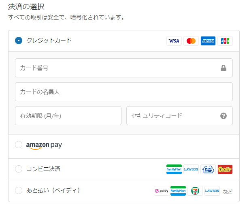
Task: Click the Paidy logo icon
Action: pyautogui.click(x=162, y=191)
